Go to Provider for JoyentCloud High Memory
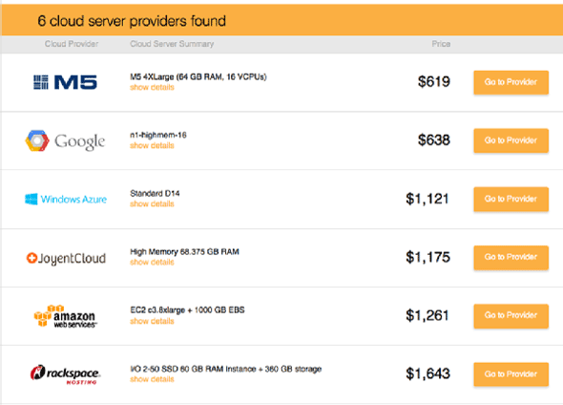The width and height of the screenshot is (563, 405). (511, 257)
